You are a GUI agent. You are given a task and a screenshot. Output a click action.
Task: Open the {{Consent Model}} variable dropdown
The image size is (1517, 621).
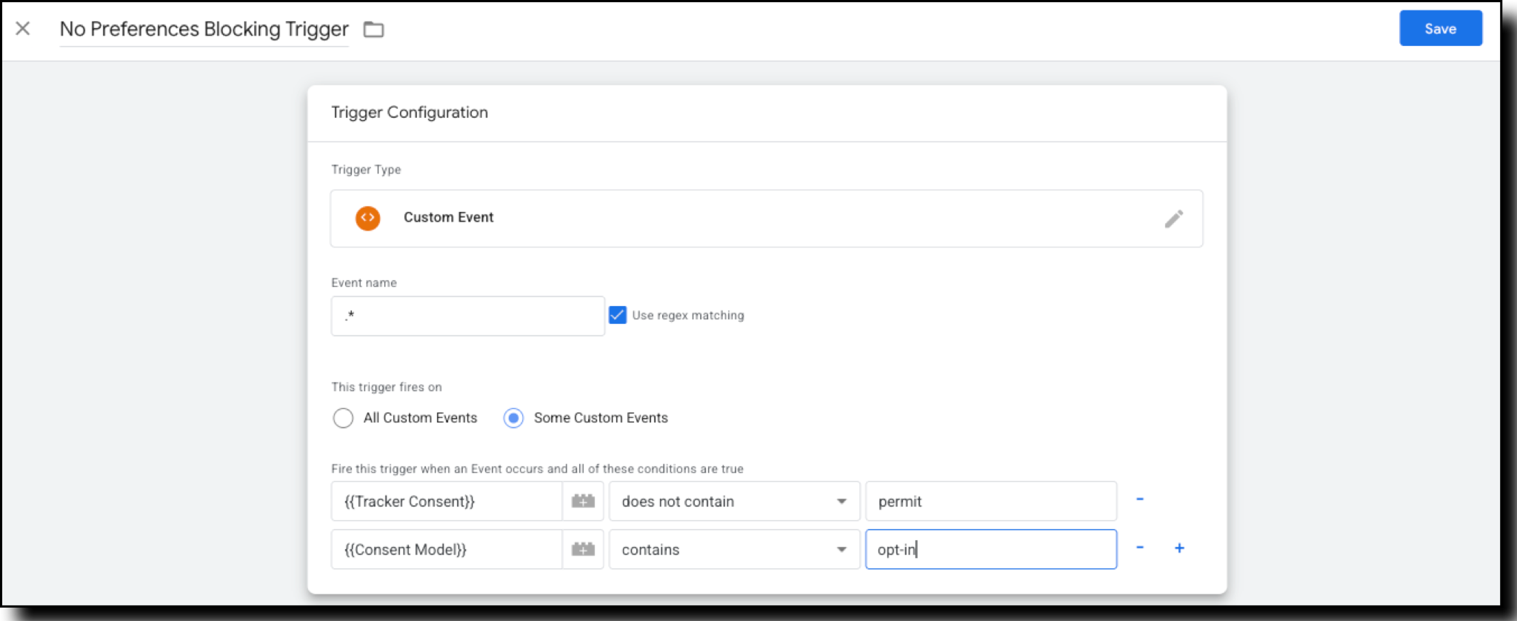pyautogui.click(x=447, y=550)
